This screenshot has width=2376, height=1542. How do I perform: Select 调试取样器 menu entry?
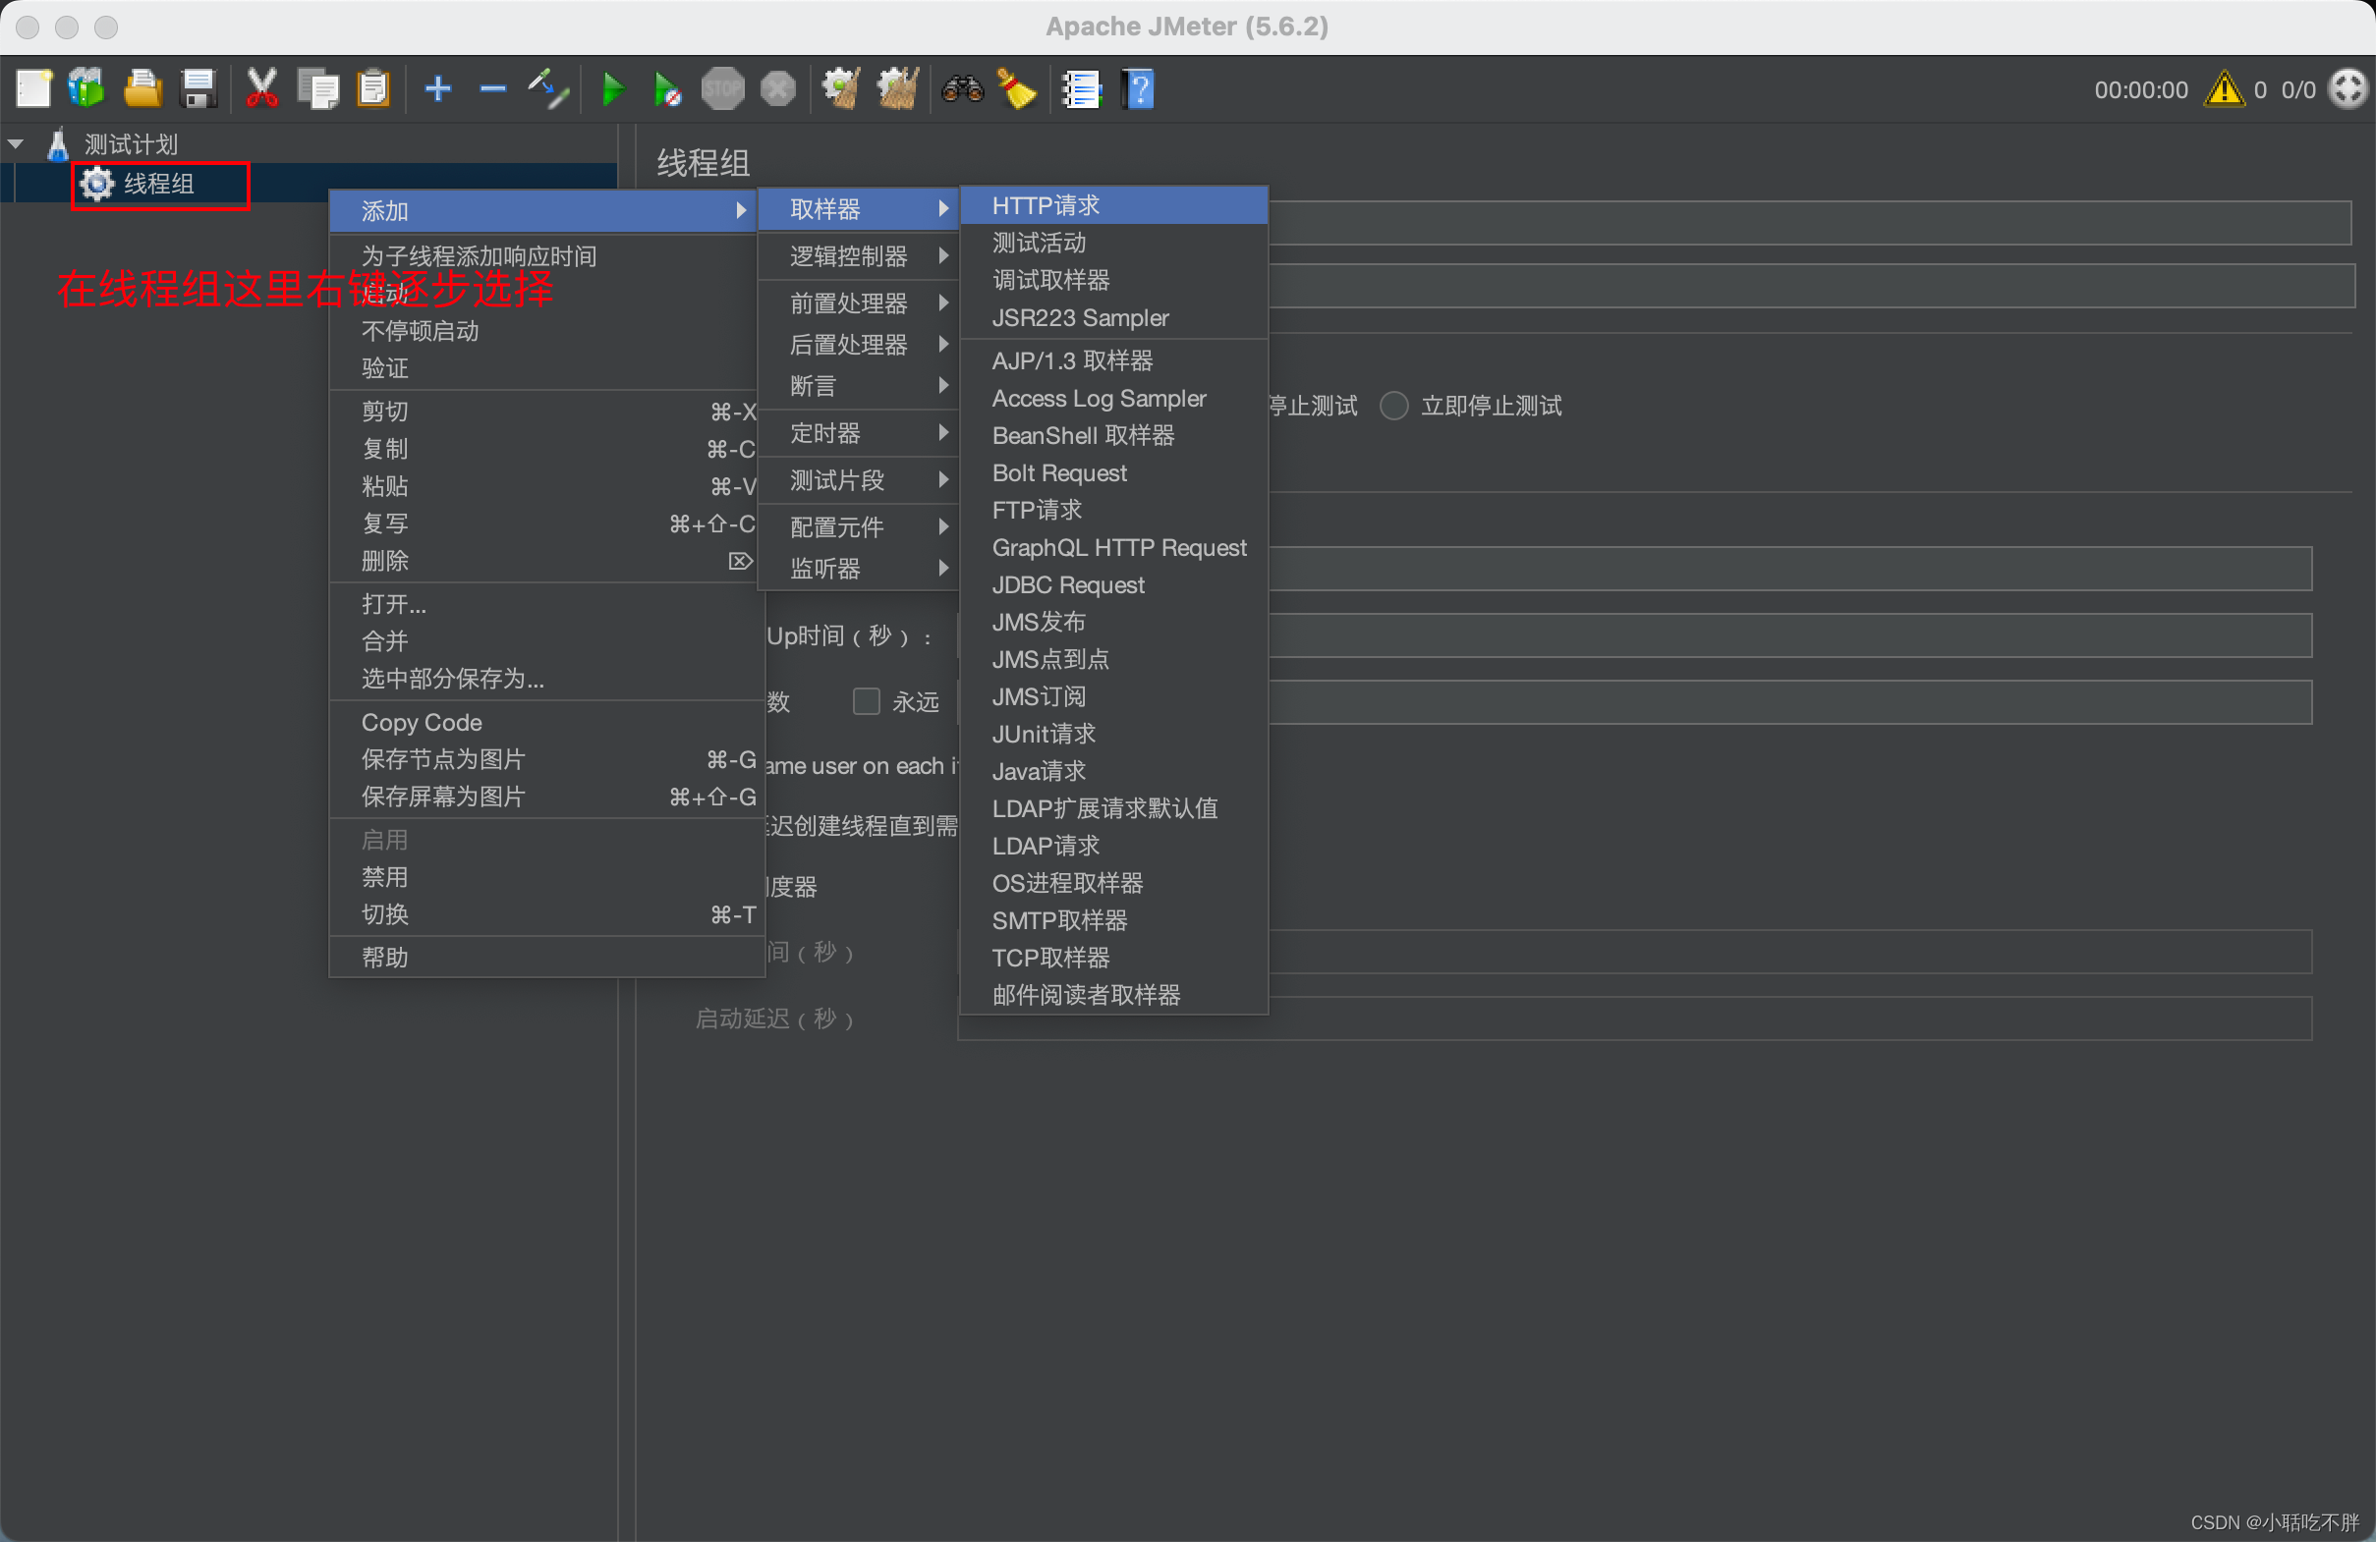[1114, 281]
